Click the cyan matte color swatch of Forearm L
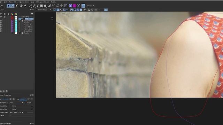 point(16,23)
